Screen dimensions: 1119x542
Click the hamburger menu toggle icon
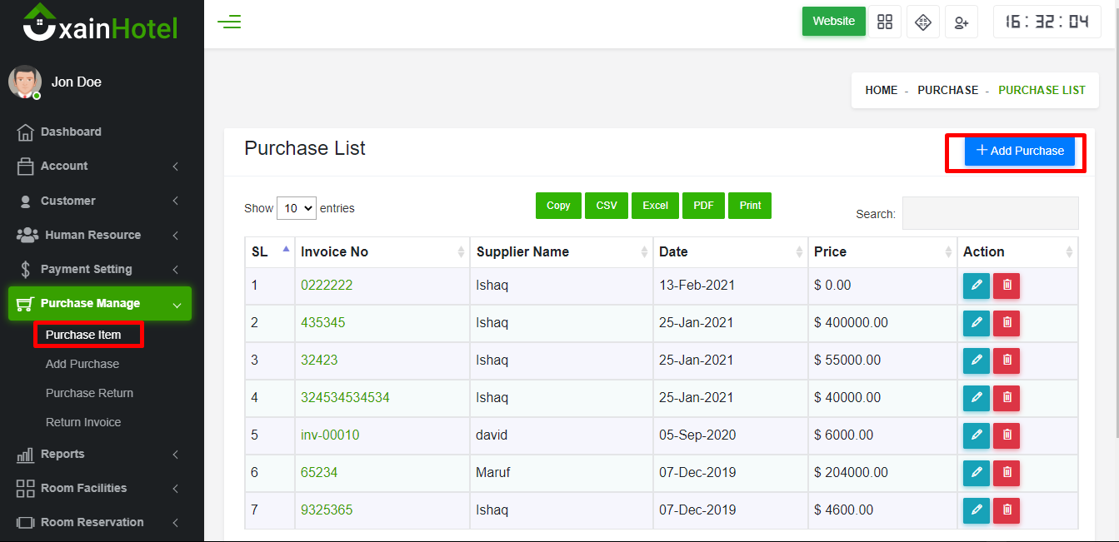pyautogui.click(x=229, y=22)
